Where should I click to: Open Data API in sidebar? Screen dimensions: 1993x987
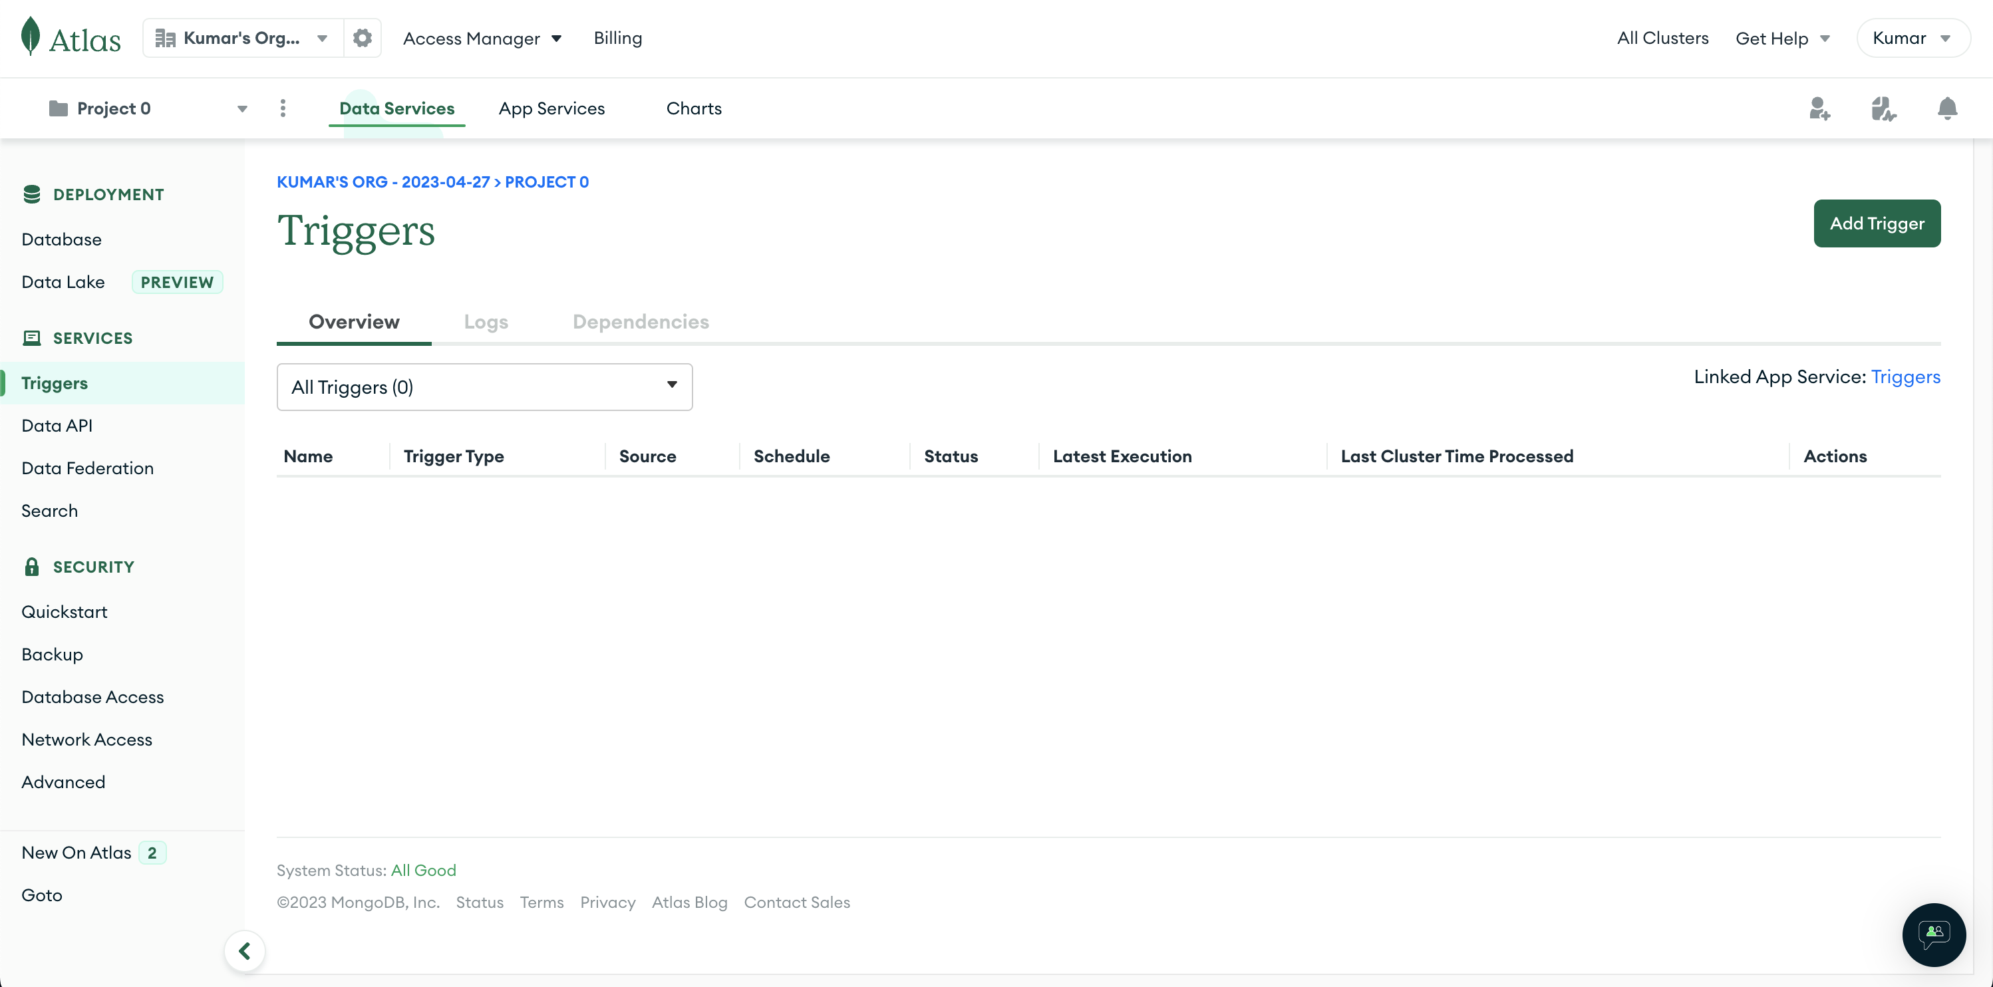(57, 426)
